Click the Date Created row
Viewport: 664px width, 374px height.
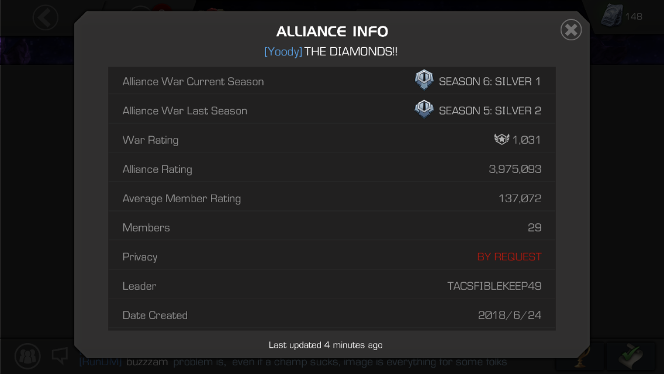point(332,314)
